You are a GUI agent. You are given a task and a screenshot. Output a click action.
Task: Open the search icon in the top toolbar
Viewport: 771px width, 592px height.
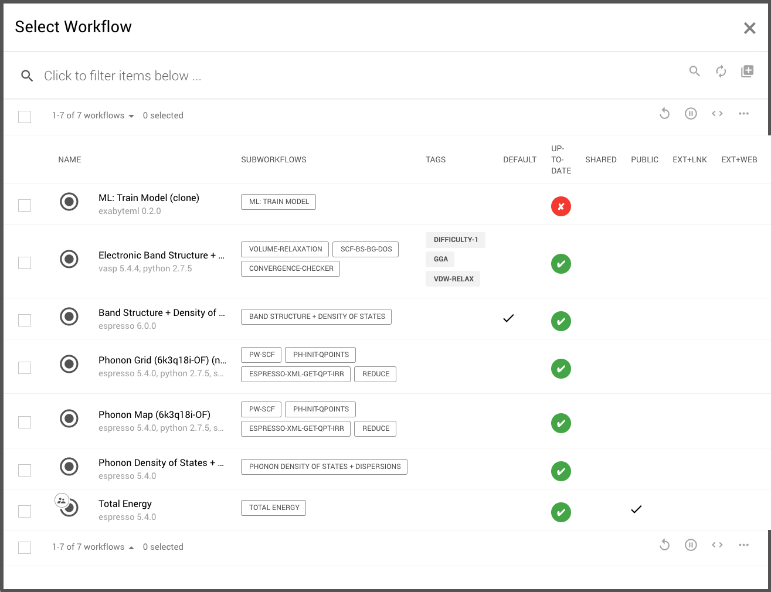pos(694,71)
